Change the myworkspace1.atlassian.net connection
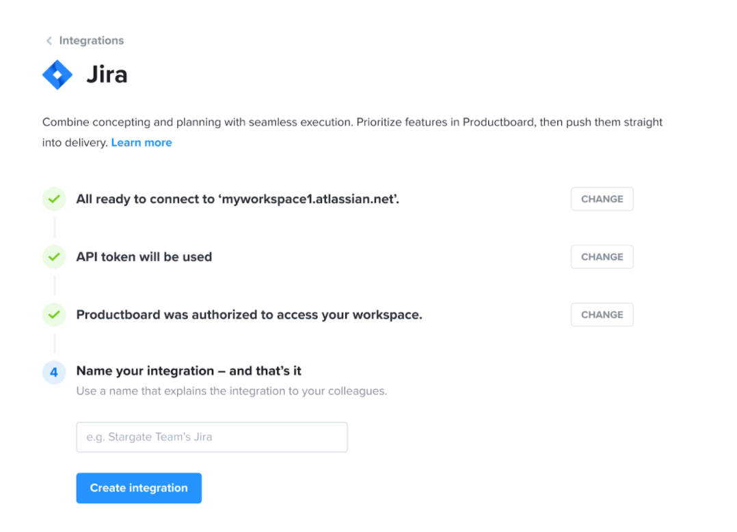Image resolution: width=737 pixels, height=532 pixels. click(x=602, y=199)
